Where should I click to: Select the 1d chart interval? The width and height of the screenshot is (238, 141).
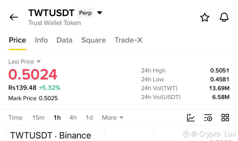tap(89, 118)
